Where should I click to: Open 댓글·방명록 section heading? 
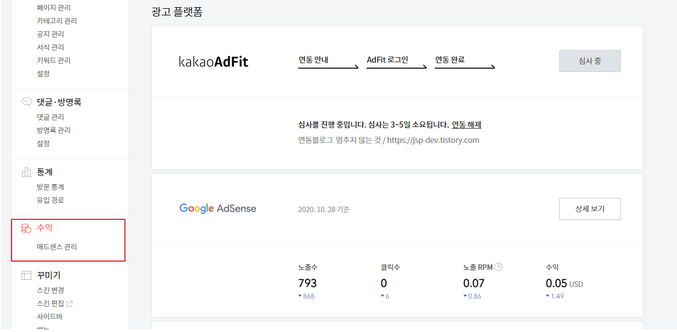point(59,102)
